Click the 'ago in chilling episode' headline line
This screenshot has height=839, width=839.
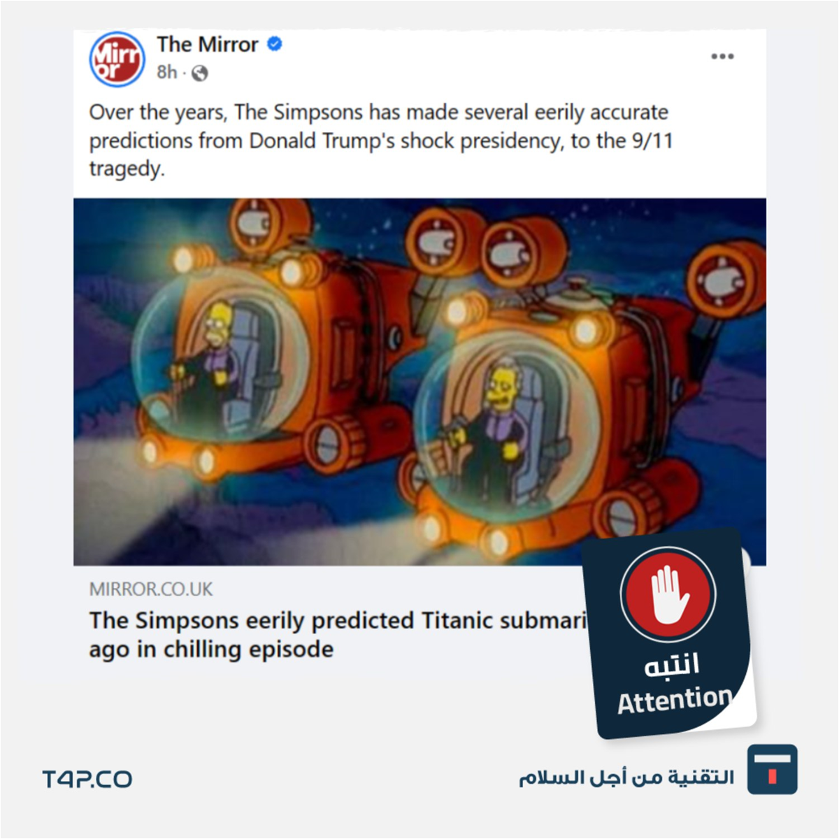[x=211, y=650]
